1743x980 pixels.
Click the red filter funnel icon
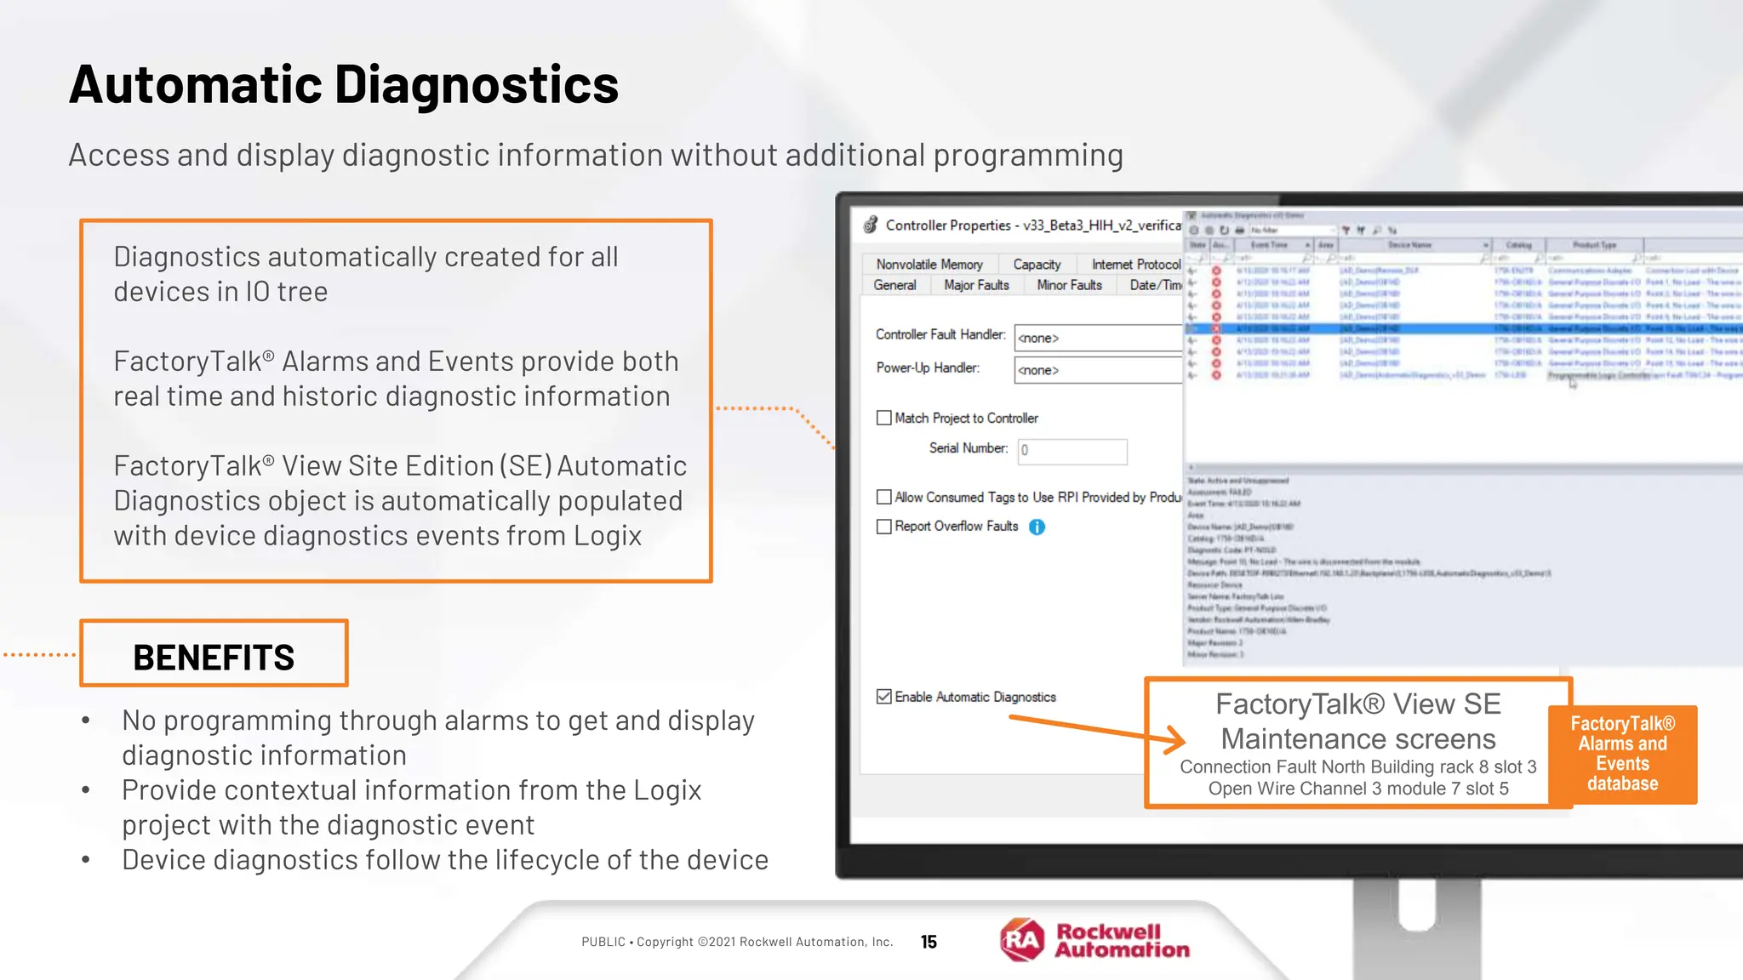1346,231
